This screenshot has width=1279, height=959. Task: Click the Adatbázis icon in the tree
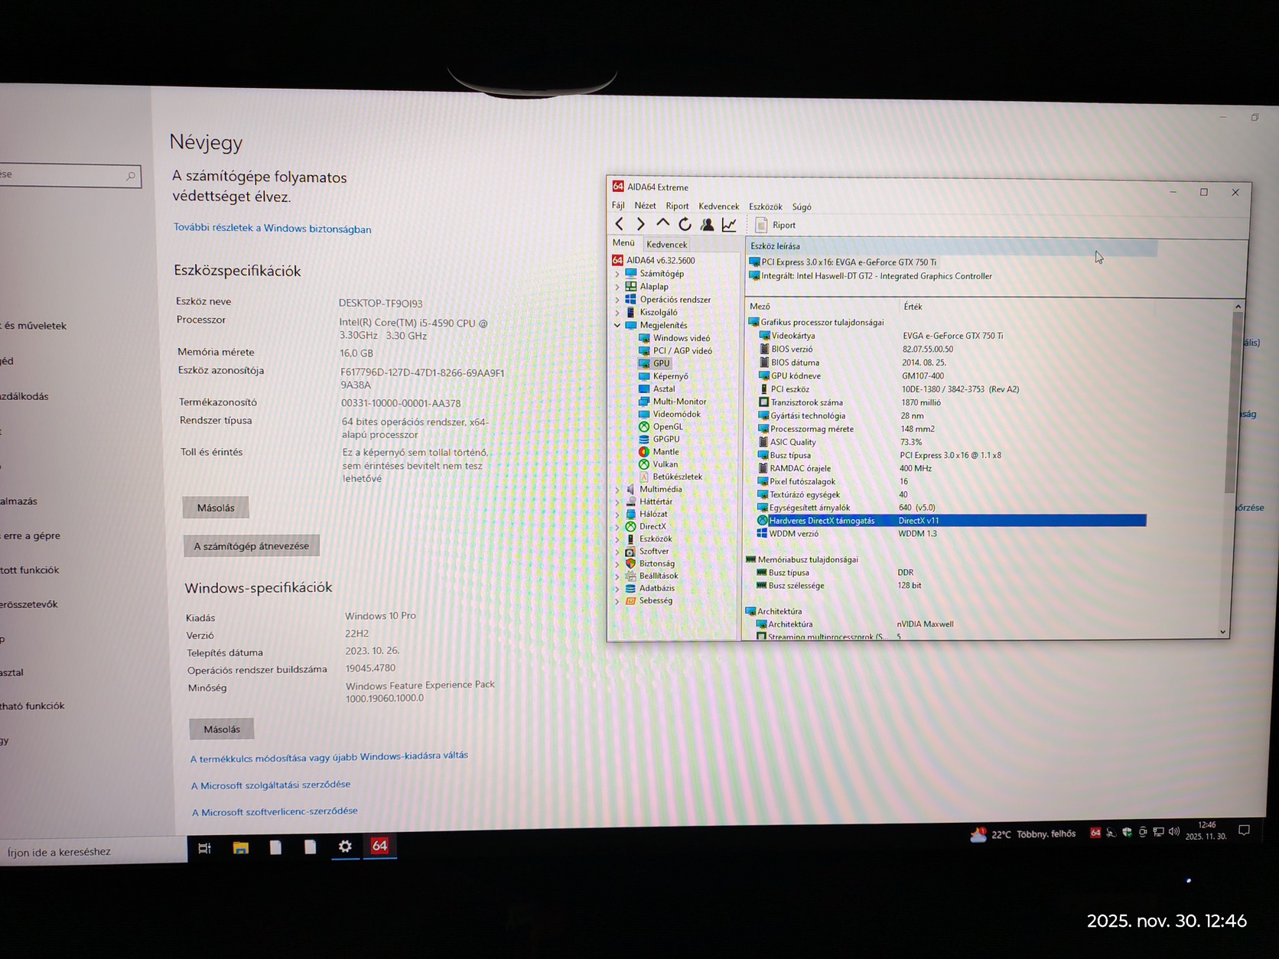point(630,588)
